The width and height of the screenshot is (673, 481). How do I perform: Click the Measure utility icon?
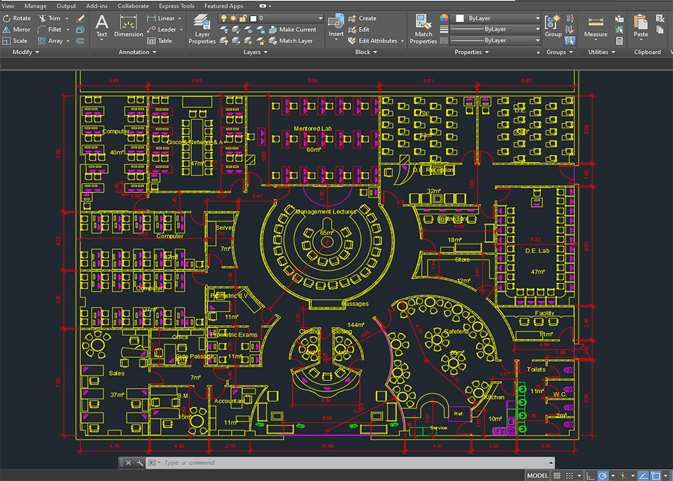[595, 26]
